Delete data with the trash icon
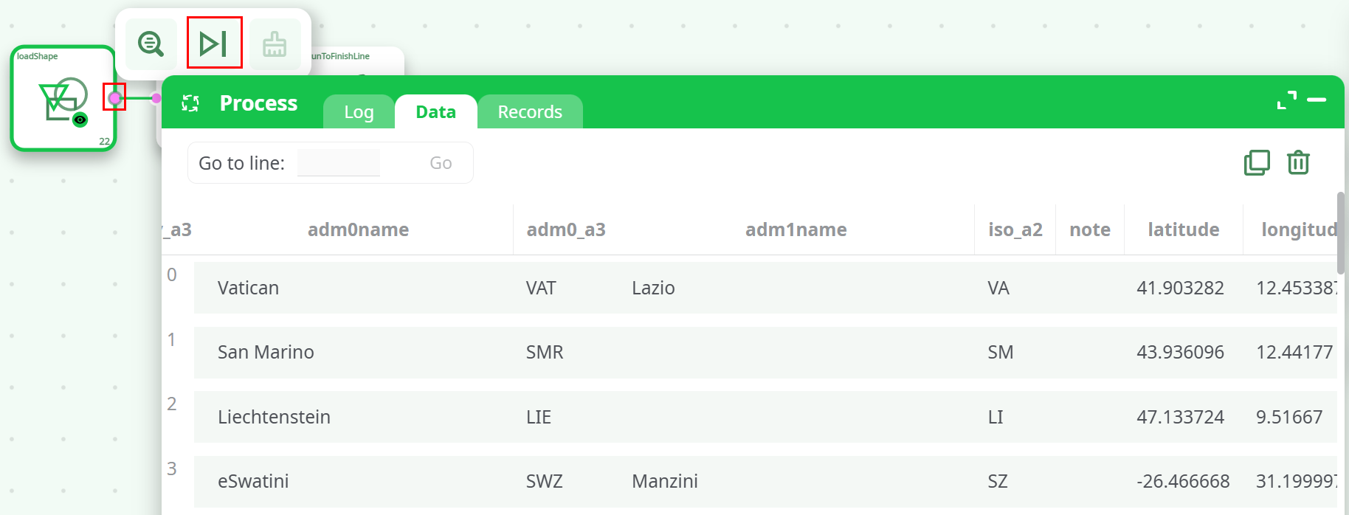 (x=1298, y=162)
